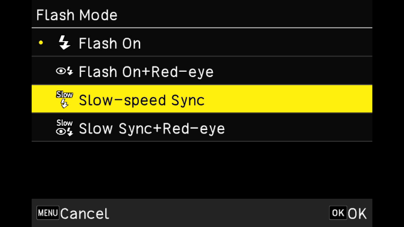This screenshot has width=404, height=227.
Task: Pick Slow Sync+Red-eye from the list
Action: (202, 128)
